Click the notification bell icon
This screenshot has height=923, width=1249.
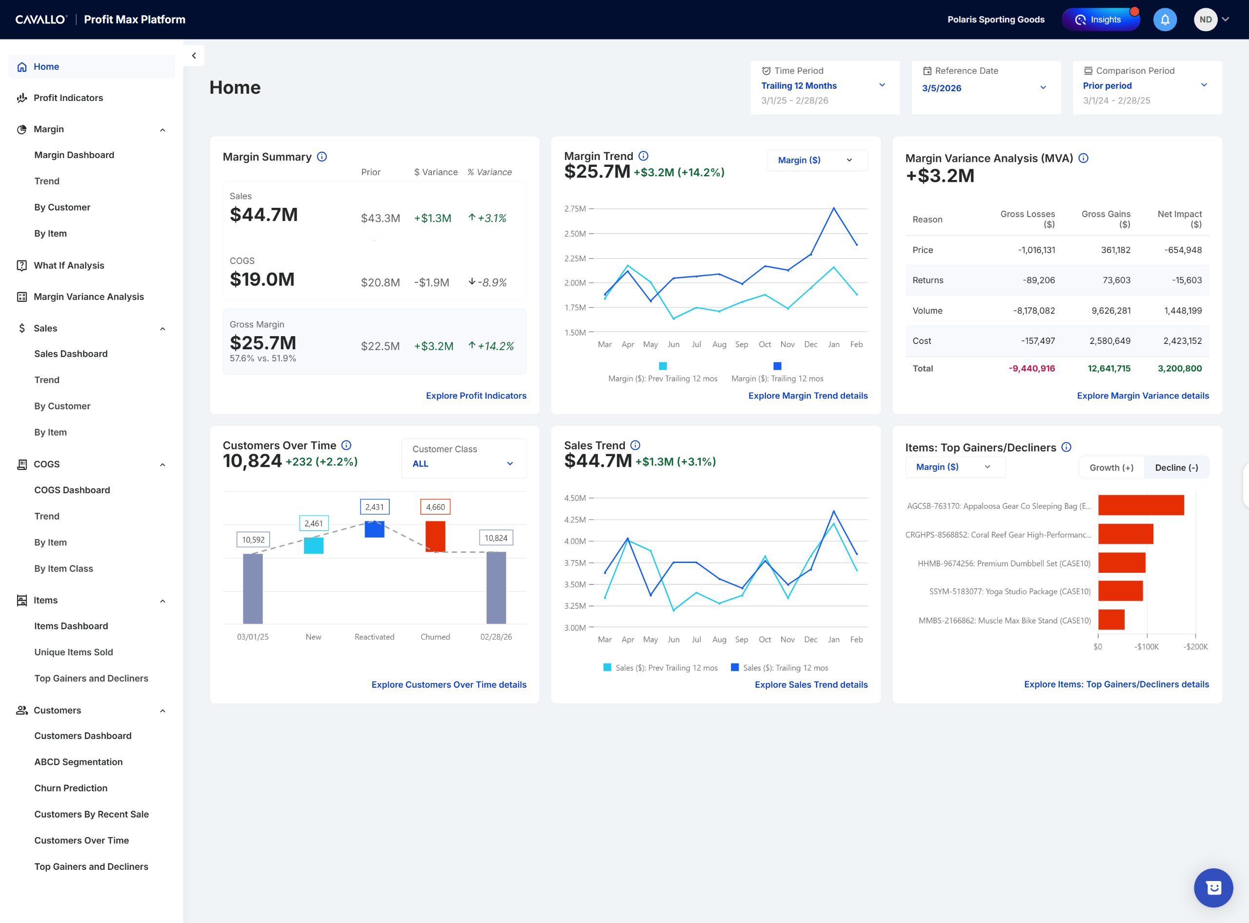[x=1165, y=20]
